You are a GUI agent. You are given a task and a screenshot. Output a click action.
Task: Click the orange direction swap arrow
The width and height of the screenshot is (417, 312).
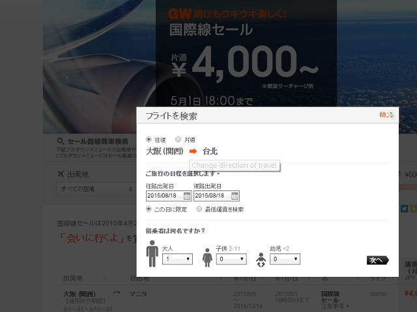point(193,151)
